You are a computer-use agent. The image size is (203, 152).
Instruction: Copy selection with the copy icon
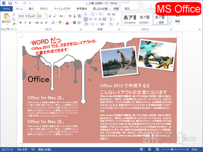[14, 19]
